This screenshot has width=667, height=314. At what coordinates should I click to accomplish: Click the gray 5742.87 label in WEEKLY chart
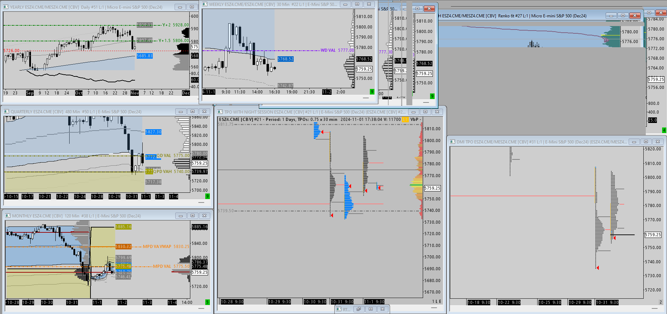[x=285, y=85]
